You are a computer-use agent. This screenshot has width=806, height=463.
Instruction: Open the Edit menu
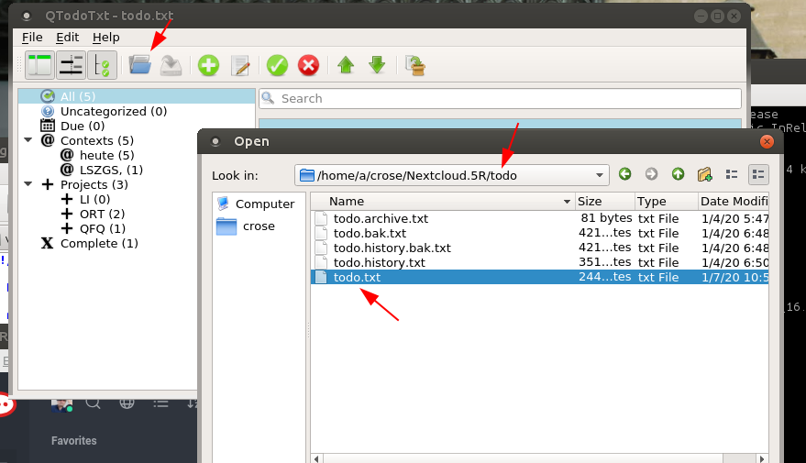(x=67, y=37)
